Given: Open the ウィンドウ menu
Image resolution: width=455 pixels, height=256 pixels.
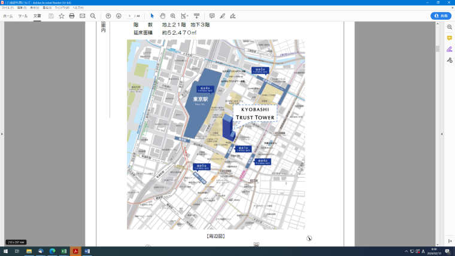Looking at the screenshot, I should pyautogui.click(x=62, y=8).
